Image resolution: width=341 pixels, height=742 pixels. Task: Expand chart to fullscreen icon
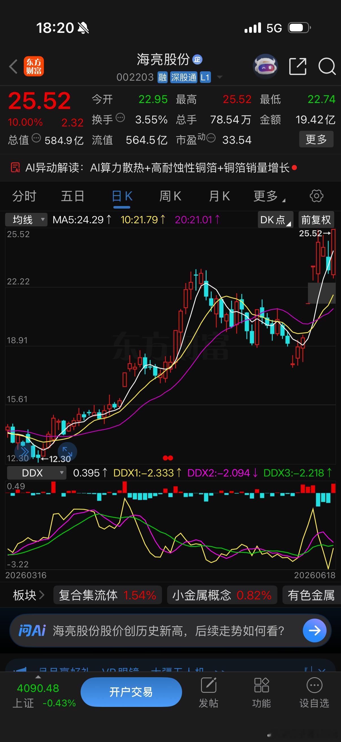[67, 451]
